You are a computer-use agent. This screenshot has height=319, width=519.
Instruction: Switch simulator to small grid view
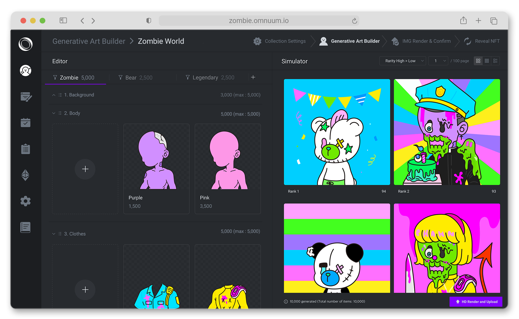click(487, 61)
